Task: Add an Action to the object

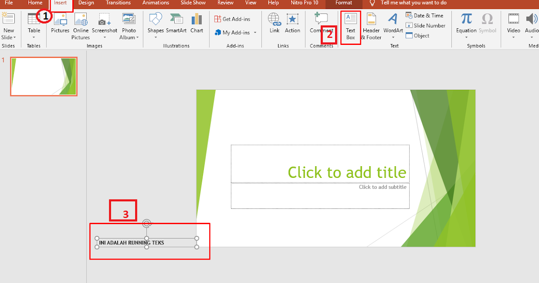Action: pos(292,23)
